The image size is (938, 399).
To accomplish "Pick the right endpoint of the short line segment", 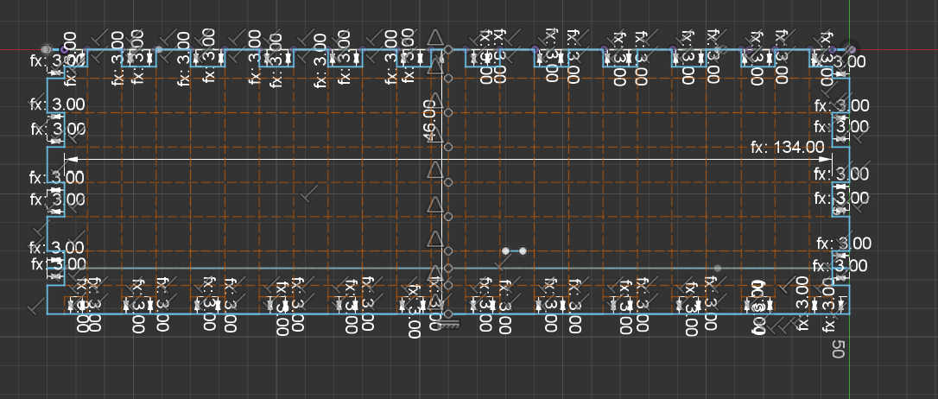I will [523, 251].
